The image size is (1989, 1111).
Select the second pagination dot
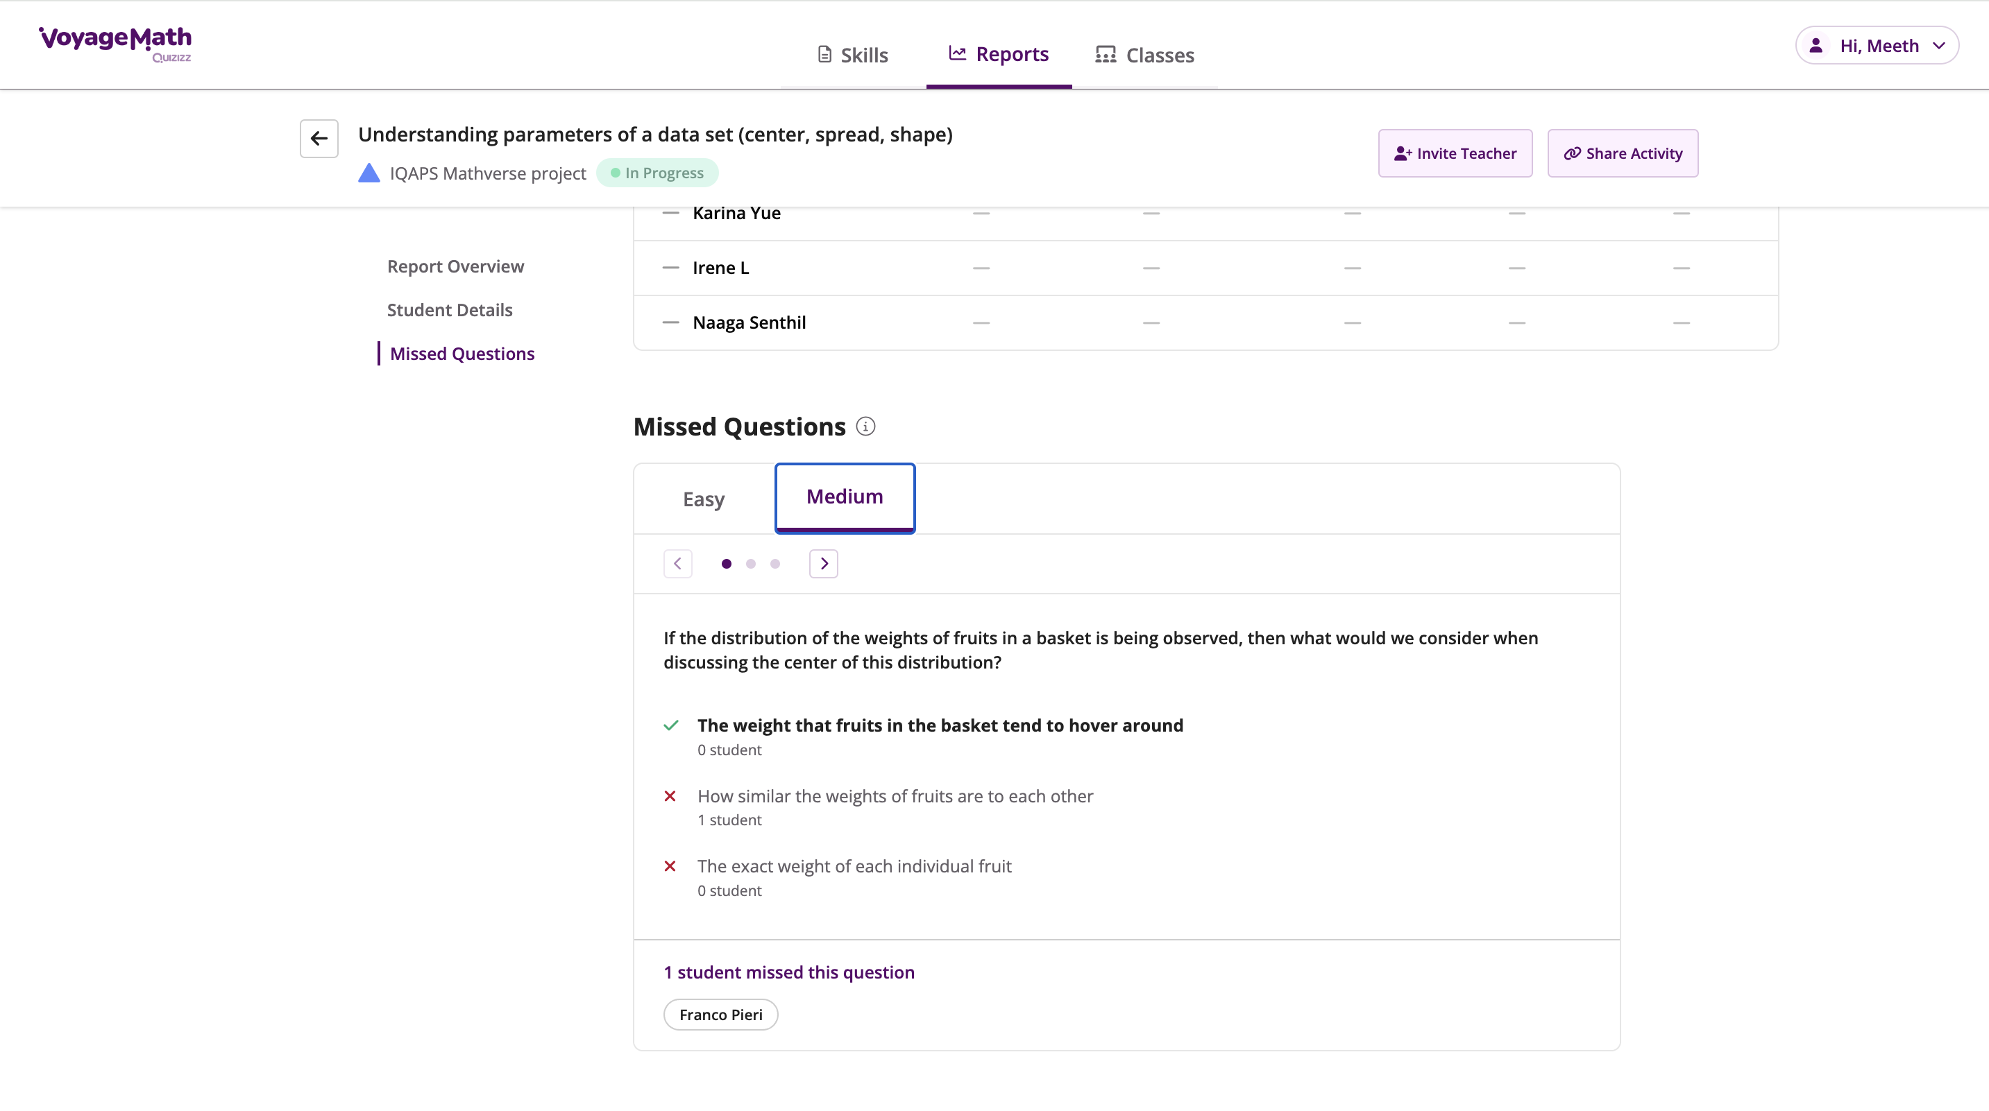pos(750,564)
